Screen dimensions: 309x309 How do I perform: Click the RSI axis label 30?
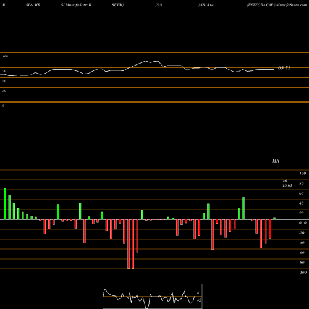(4, 91)
